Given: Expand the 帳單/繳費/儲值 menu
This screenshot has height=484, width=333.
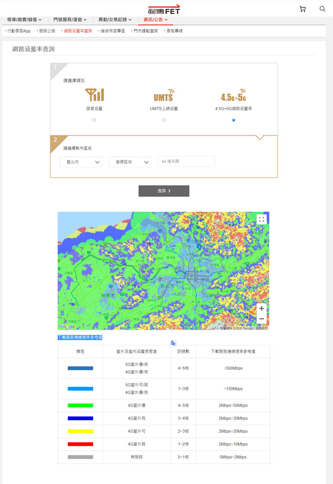Looking at the screenshot, I should tap(25, 20).
